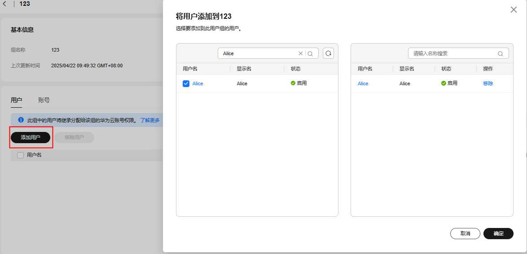Viewport: 527px width, 254px height.
Task: Open the 了解更多 link
Action: [150, 120]
